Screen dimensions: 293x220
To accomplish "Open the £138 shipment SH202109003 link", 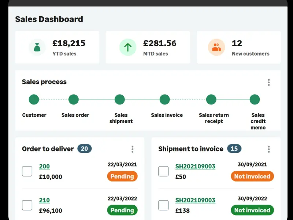I will click(x=195, y=200).
